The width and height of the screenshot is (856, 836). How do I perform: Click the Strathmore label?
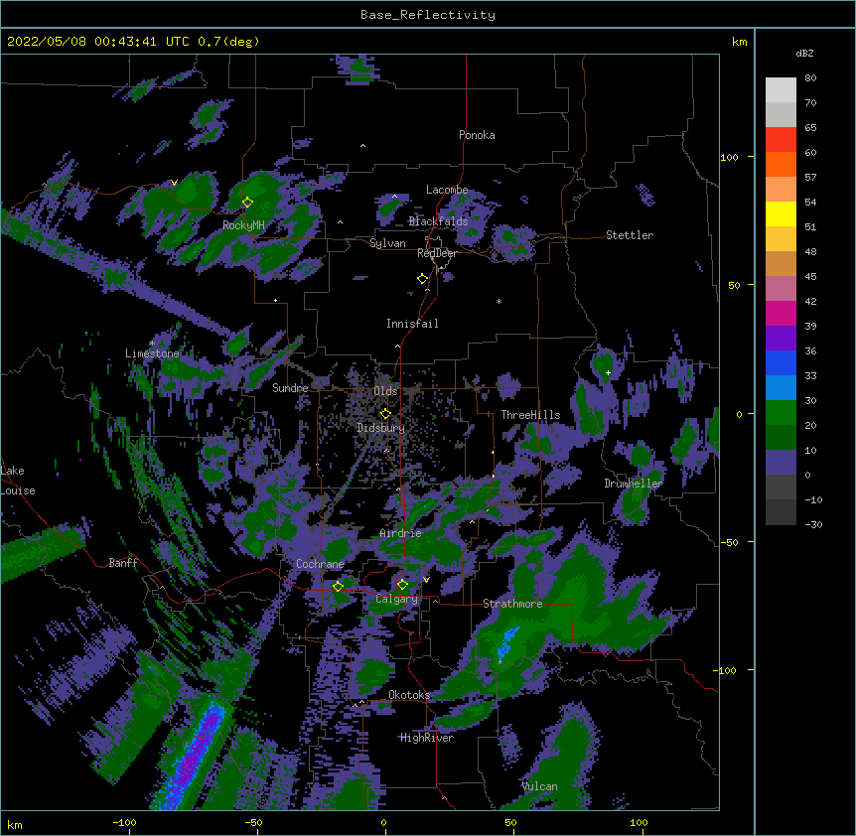click(512, 604)
